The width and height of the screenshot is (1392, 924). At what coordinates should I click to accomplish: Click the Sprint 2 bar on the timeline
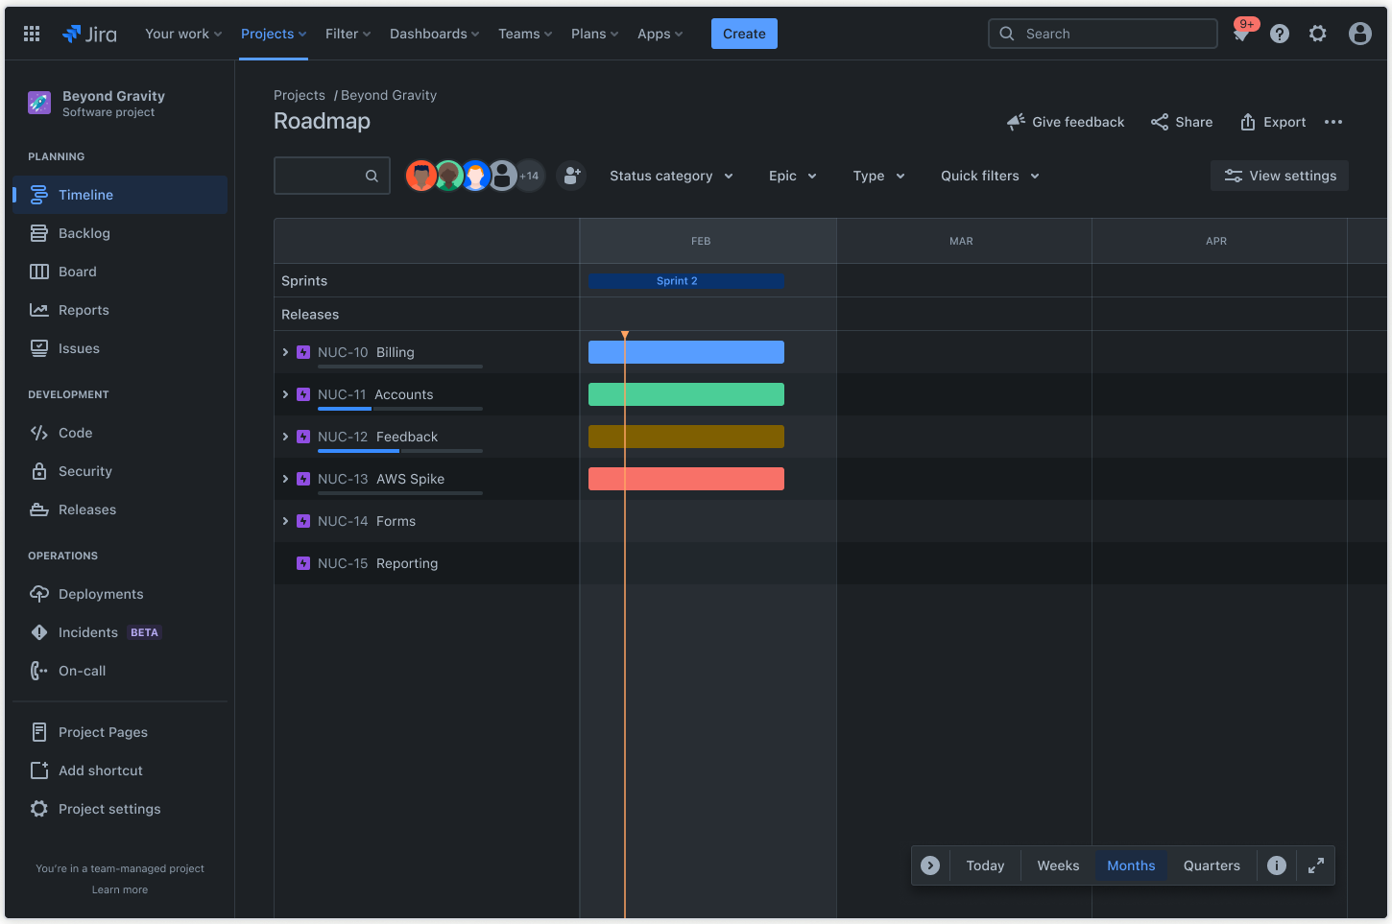(685, 280)
